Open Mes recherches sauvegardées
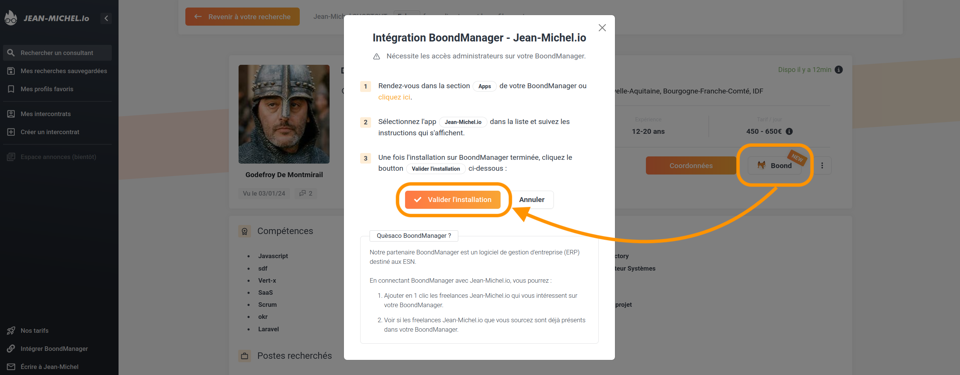 (63, 71)
